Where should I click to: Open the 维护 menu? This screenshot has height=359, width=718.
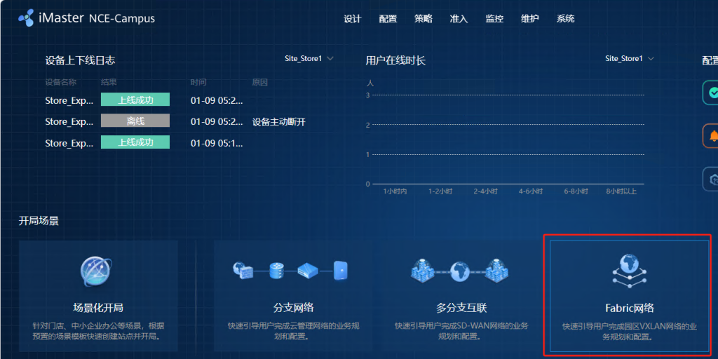pyautogui.click(x=530, y=19)
